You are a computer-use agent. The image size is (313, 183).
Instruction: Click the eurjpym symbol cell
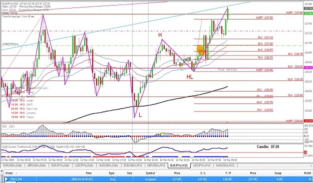(150, 179)
